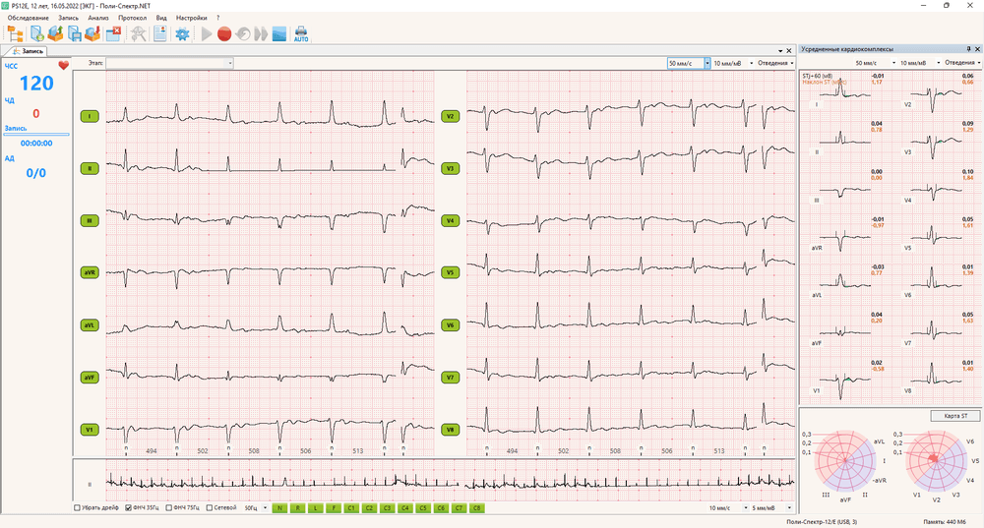Toggle electrode C1 indicator button
984x528 pixels.
351,508
